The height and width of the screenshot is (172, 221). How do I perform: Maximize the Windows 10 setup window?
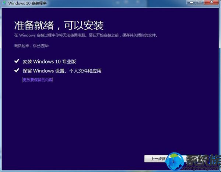click(x=200, y=2)
